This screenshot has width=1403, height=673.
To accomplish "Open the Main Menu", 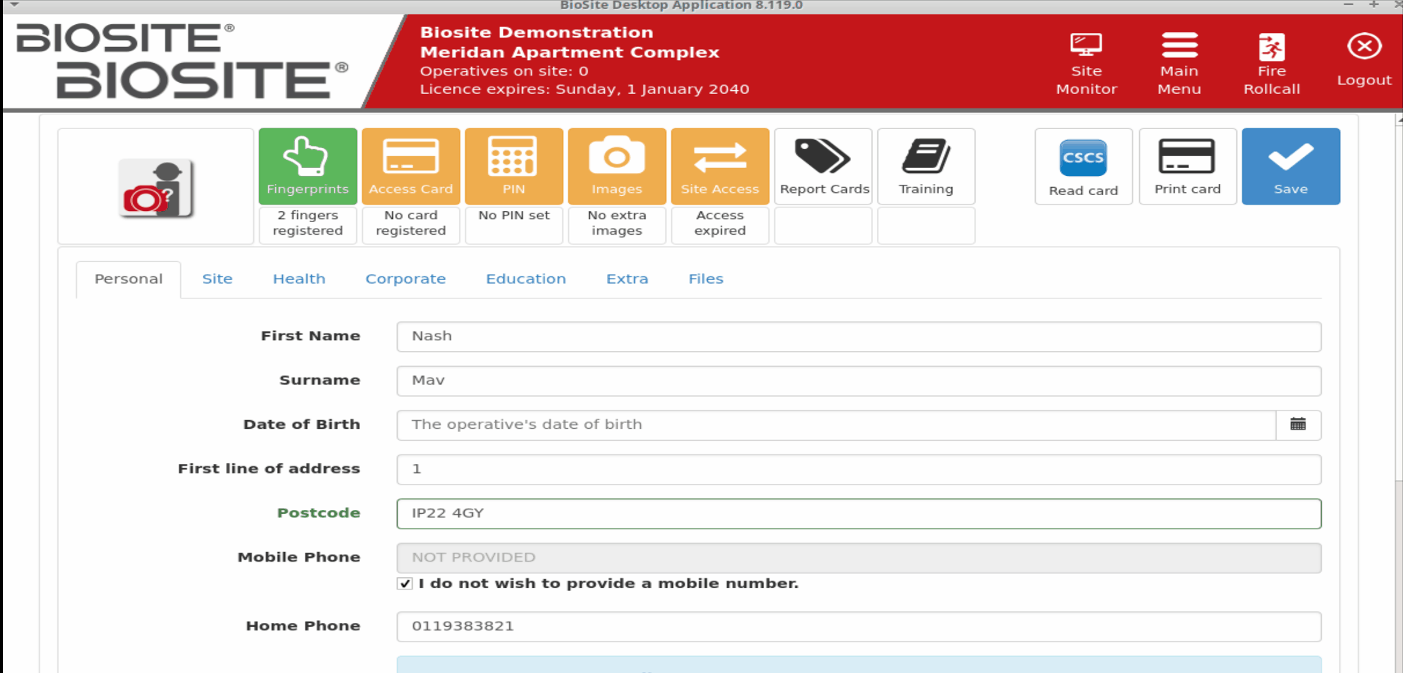I will (1179, 64).
